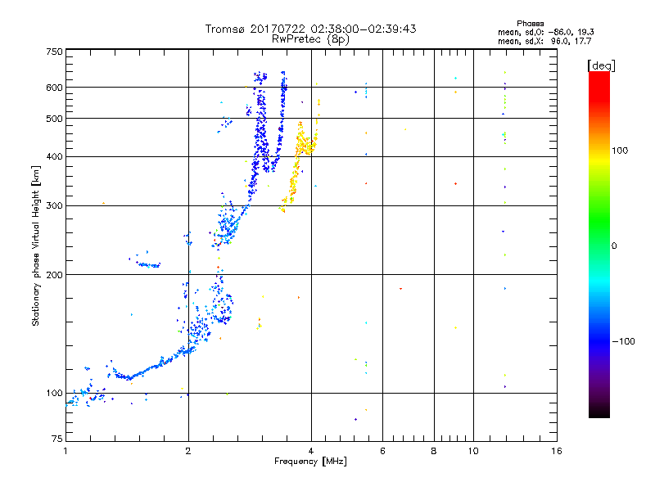Click the 'RwPretec (8p)' subtitle

pyautogui.click(x=310, y=39)
